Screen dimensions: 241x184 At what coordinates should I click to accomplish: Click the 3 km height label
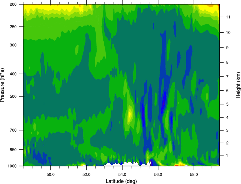227,130
